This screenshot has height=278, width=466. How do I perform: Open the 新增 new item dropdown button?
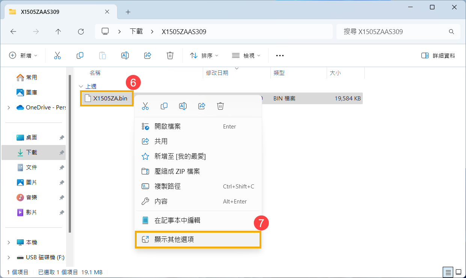(23, 55)
